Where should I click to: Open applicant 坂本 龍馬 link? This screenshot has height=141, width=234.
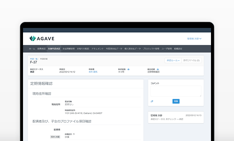(93, 72)
